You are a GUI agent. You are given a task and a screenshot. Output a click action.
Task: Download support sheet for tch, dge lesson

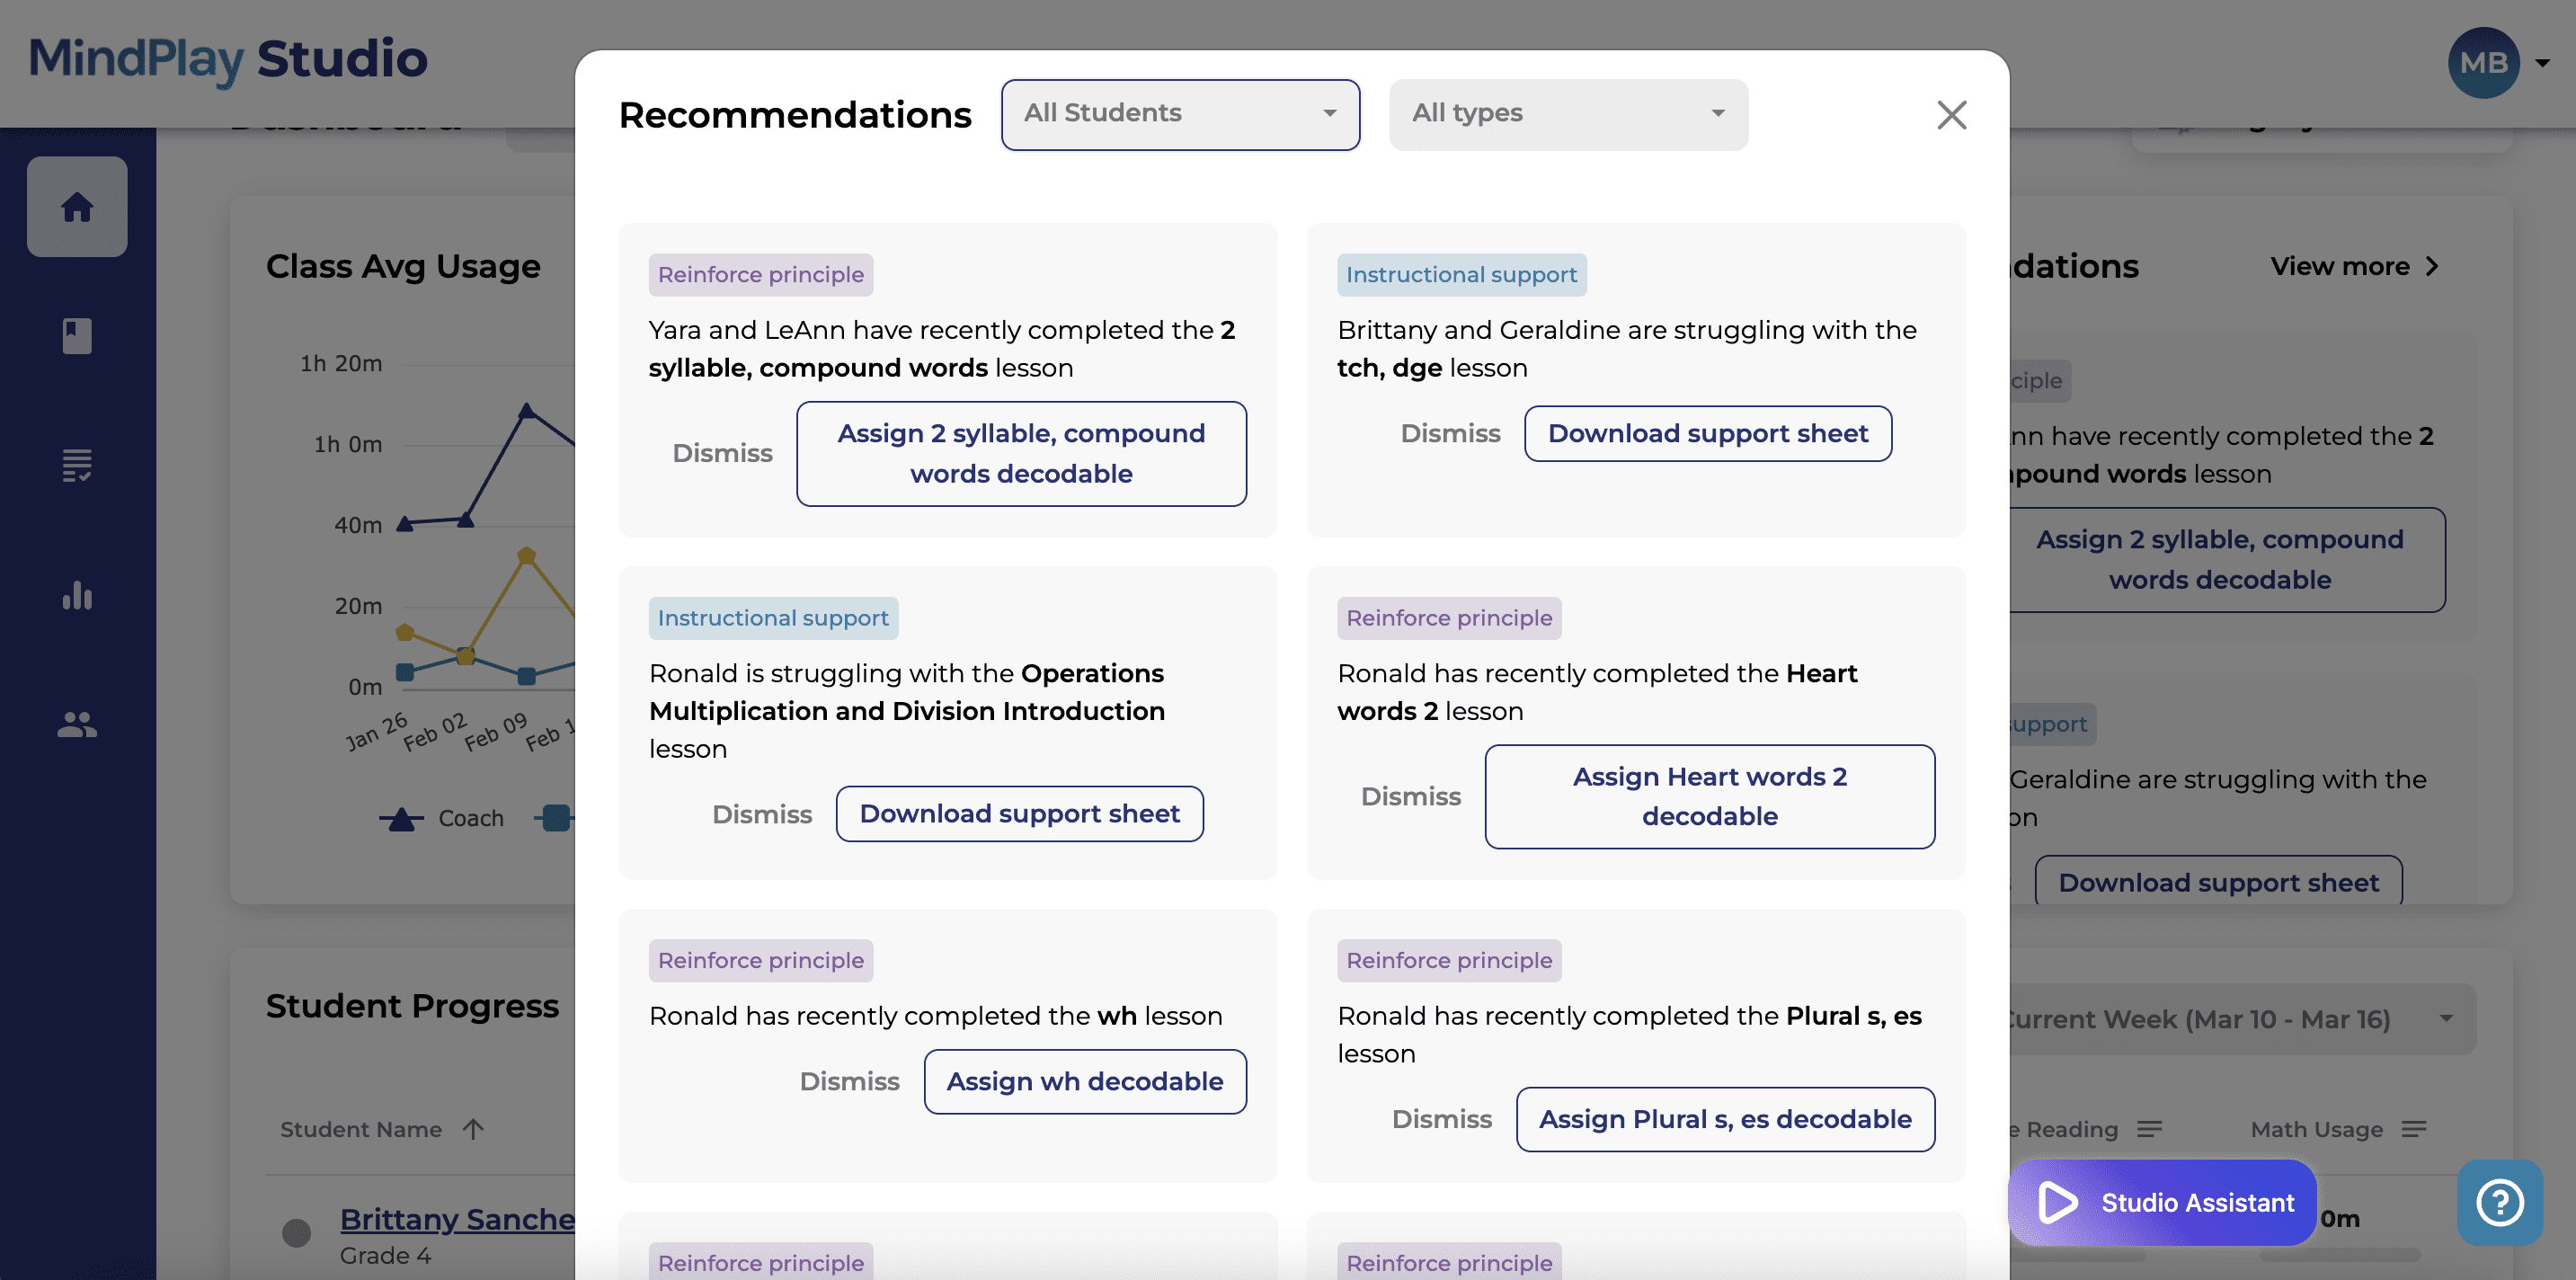[x=1707, y=433]
